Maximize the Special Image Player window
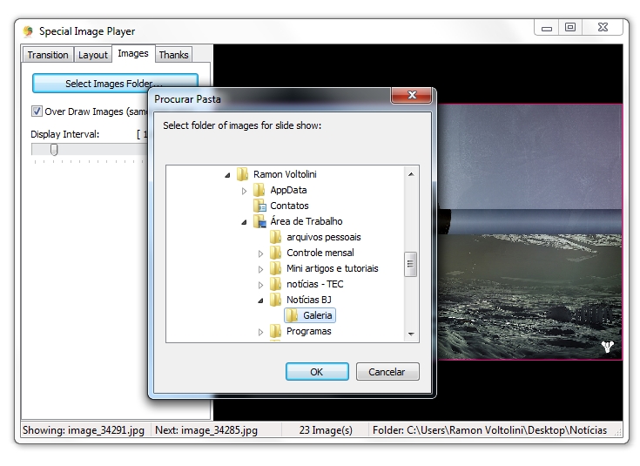640x466 pixels. (570, 27)
